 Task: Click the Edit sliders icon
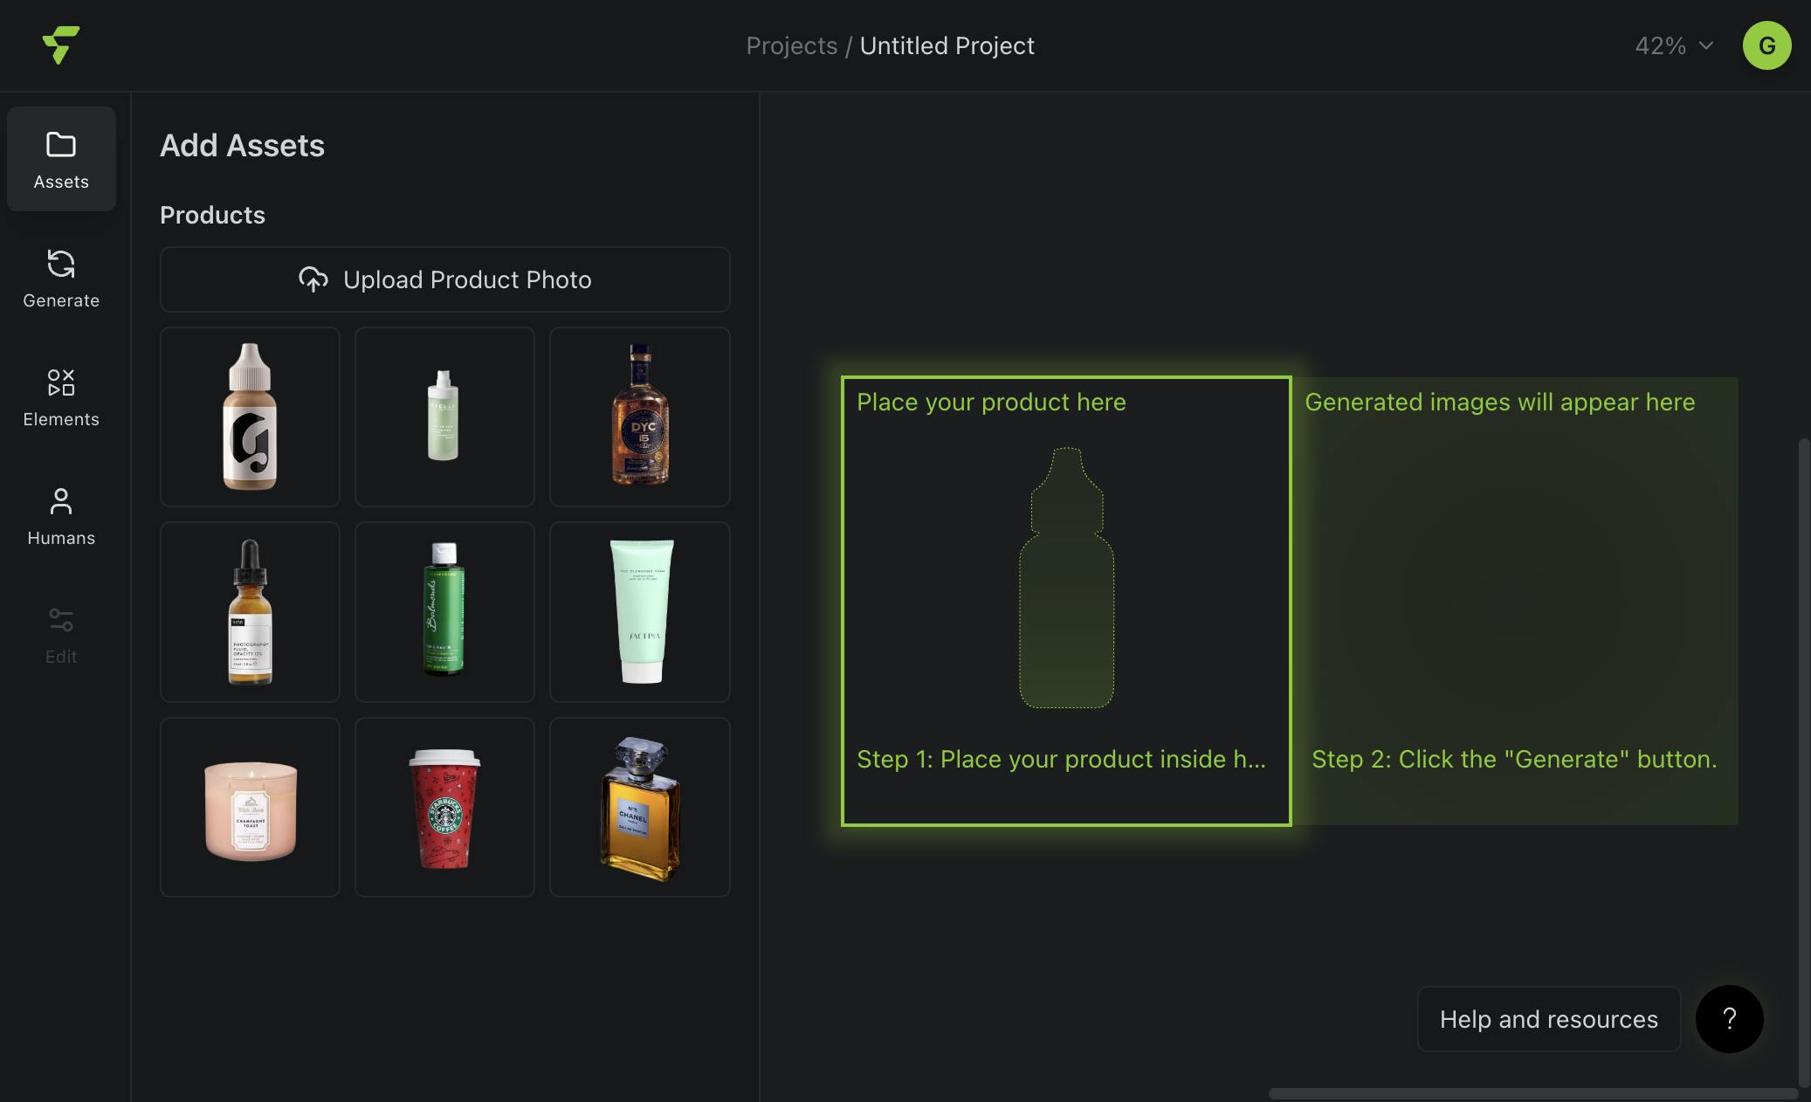pos(61,621)
